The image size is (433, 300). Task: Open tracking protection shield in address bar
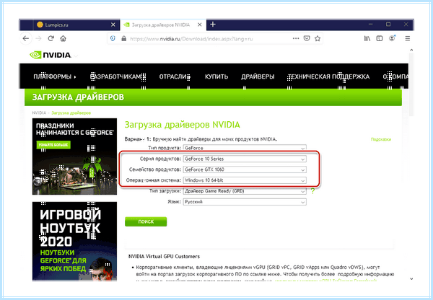click(x=113, y=39)
